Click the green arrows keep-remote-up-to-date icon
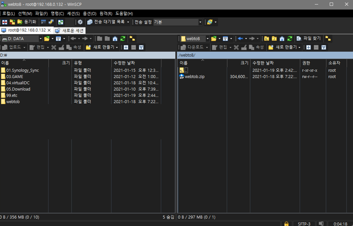The width and height of the screenshot is (353, 226). [61, 22]
